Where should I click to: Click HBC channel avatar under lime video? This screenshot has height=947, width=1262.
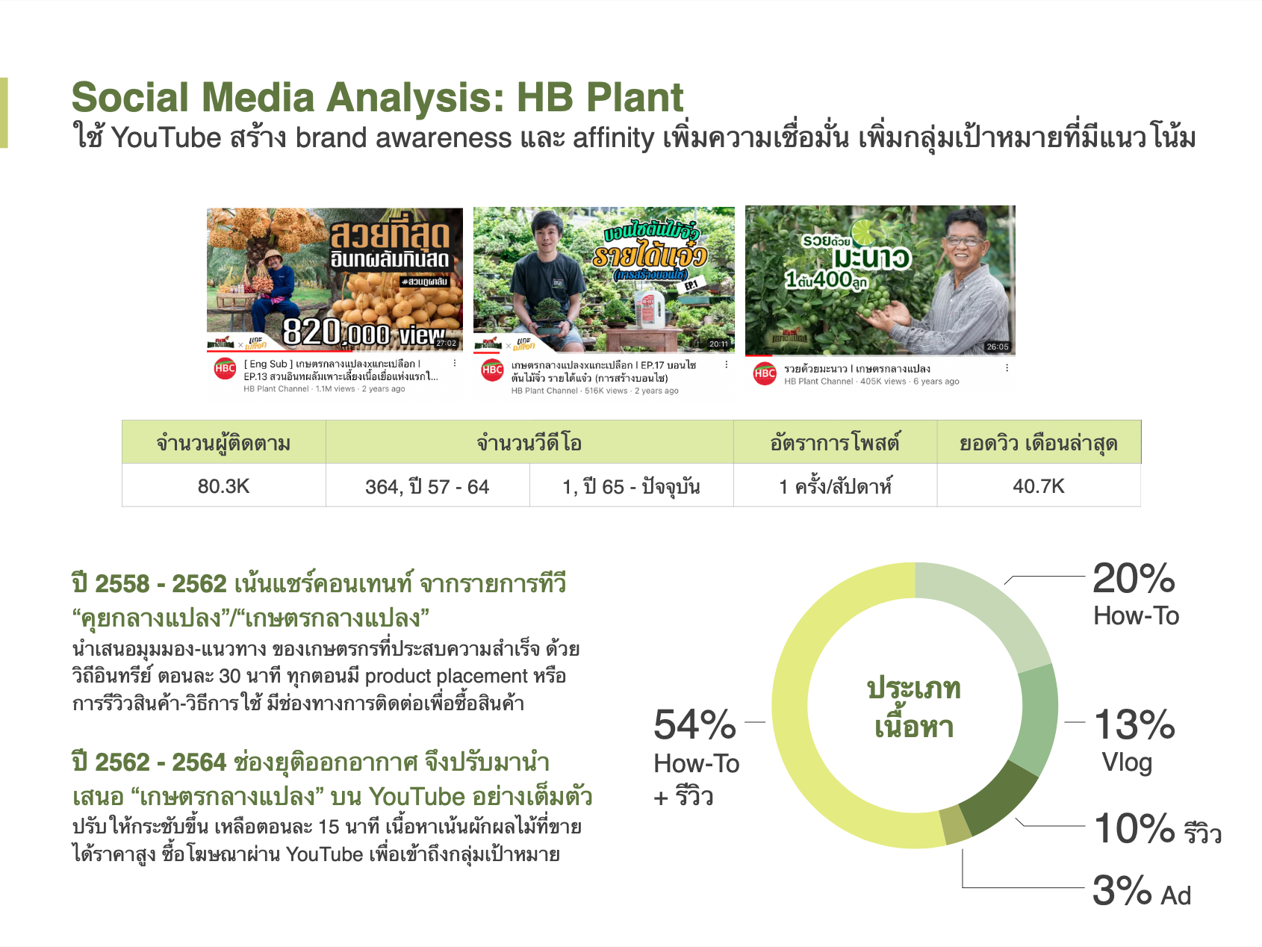point(765,373)
